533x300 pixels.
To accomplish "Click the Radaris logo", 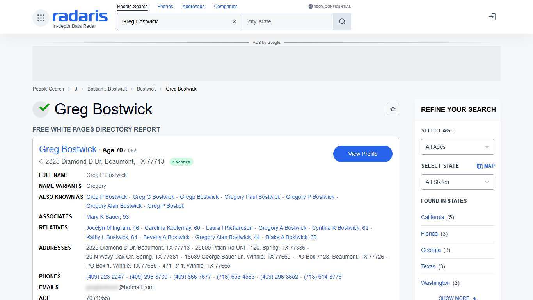I will point(80,17).
